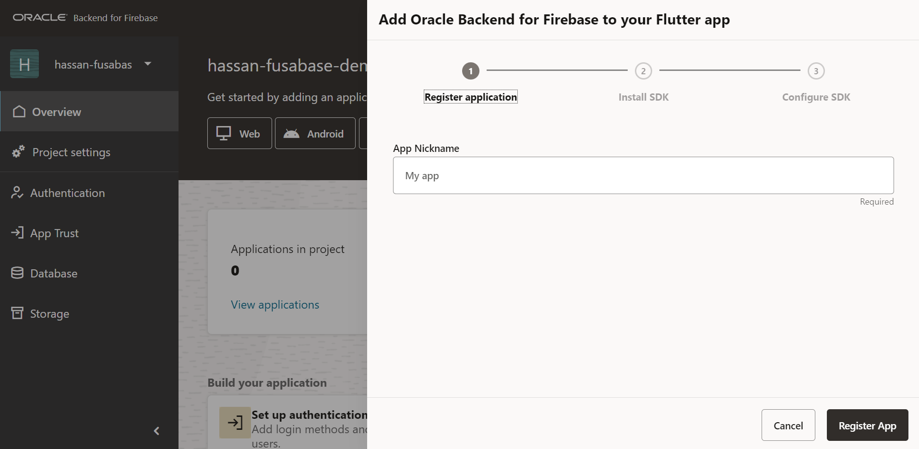Select step 3 circle in the wizard

[x=816, y=71]
